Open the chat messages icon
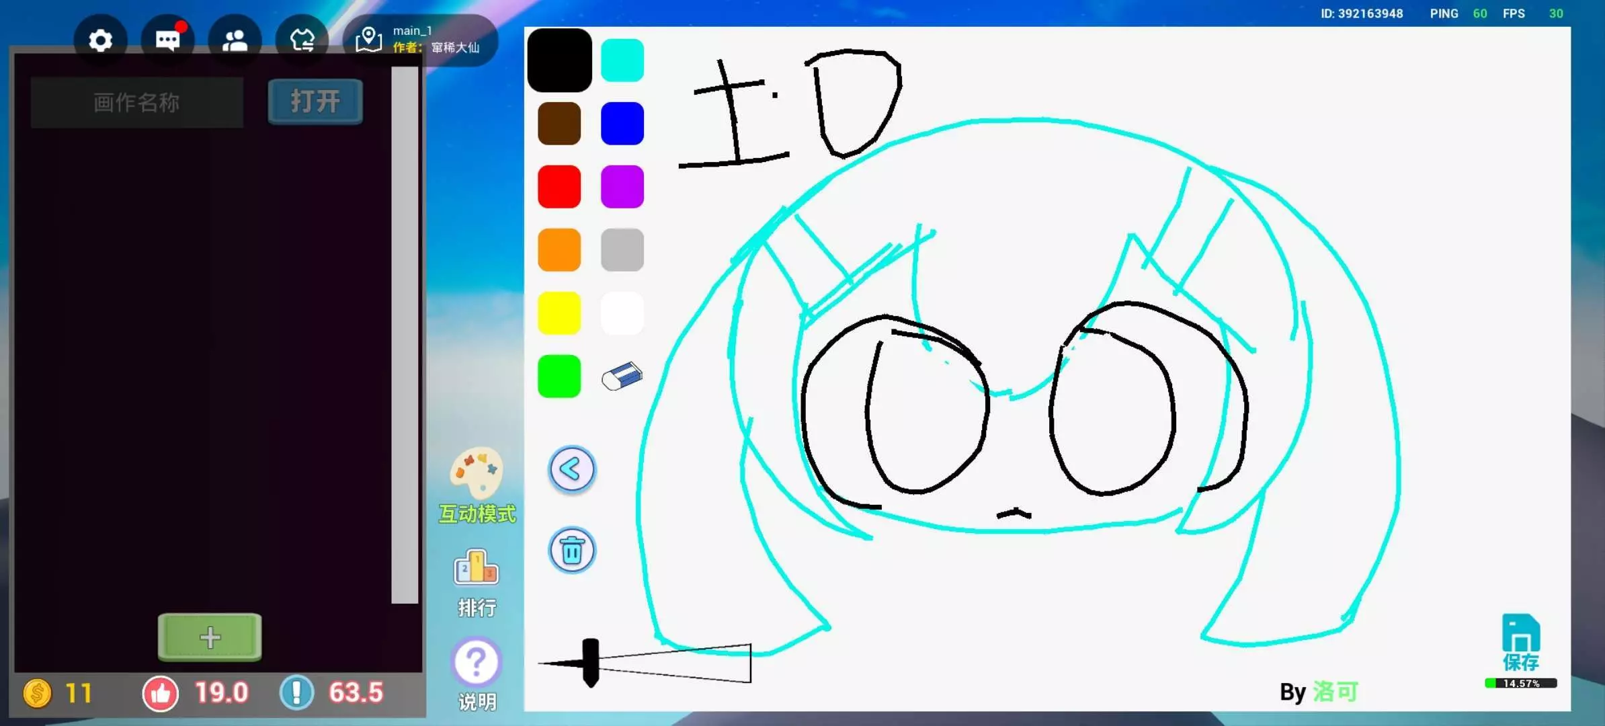This screenshot has width=1605, height=726. 167,40
